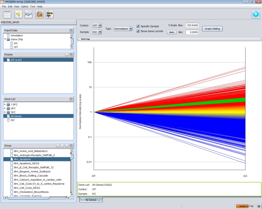Open the Option menu
Viewport: 262px width, 209px height.
(25, 7)
